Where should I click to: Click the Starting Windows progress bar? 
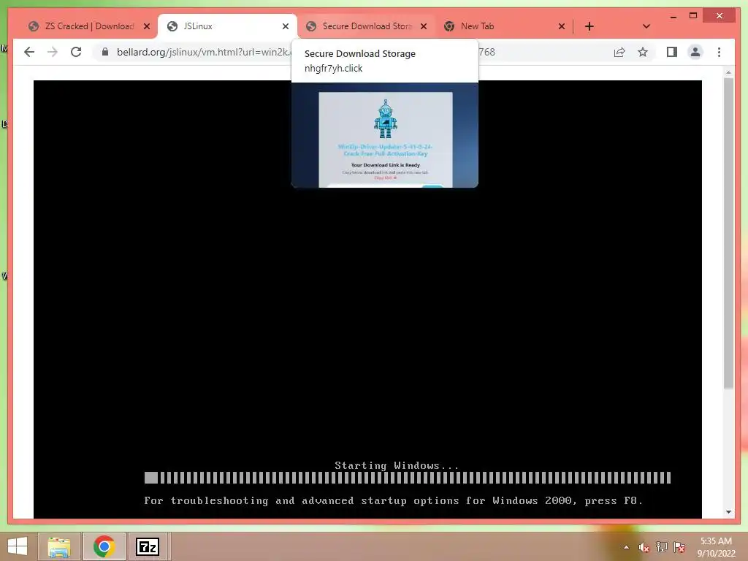pyautogui.click(x=408, y=478)
